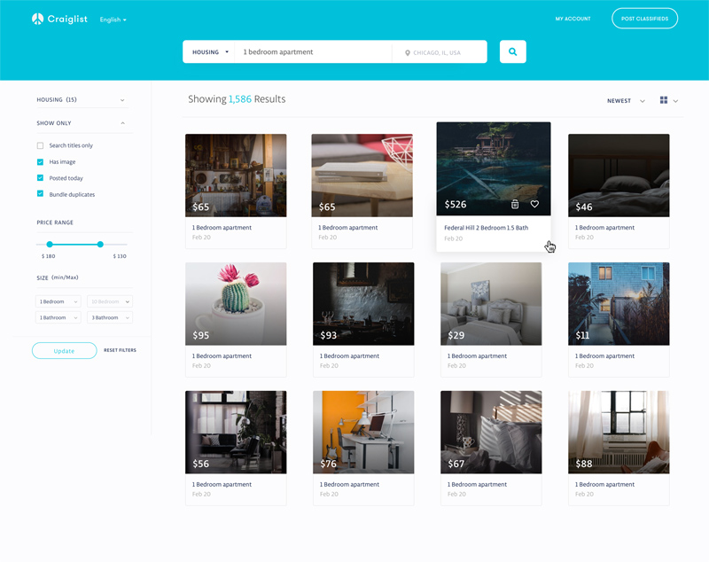Click the trash icon on the Federal Hill listing
Viewport: 709px width, 562px height.
514,204
